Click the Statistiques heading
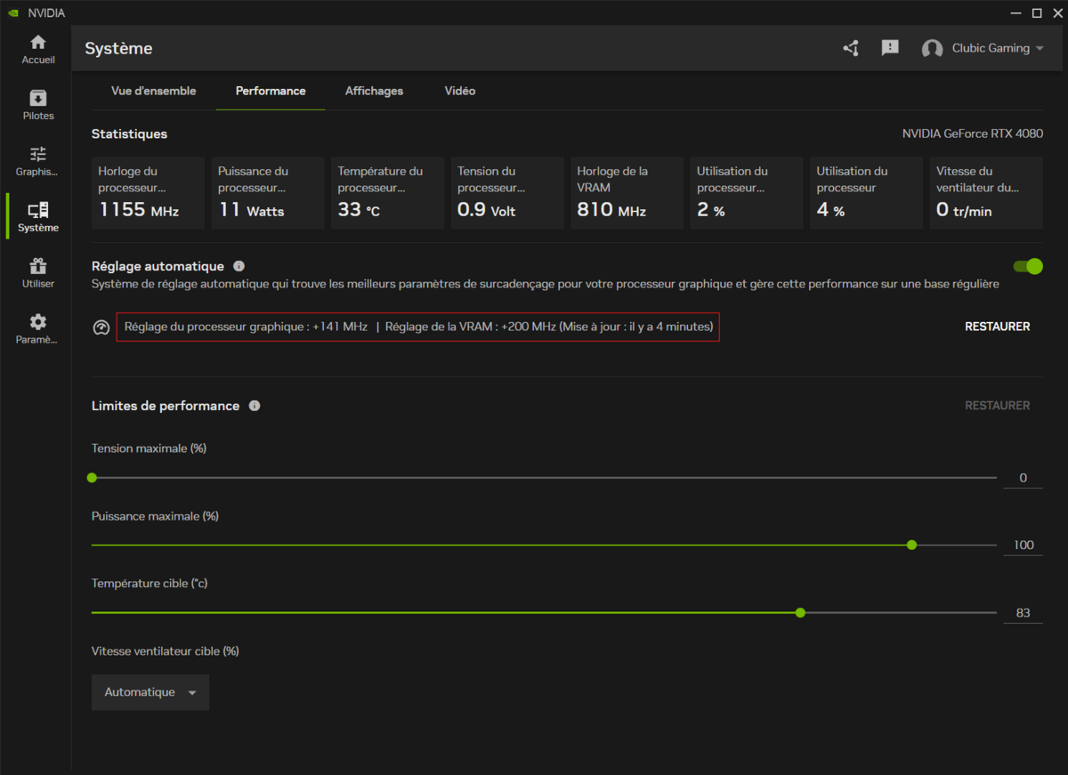Screen dimensions: 1068x775 [129, 133]
